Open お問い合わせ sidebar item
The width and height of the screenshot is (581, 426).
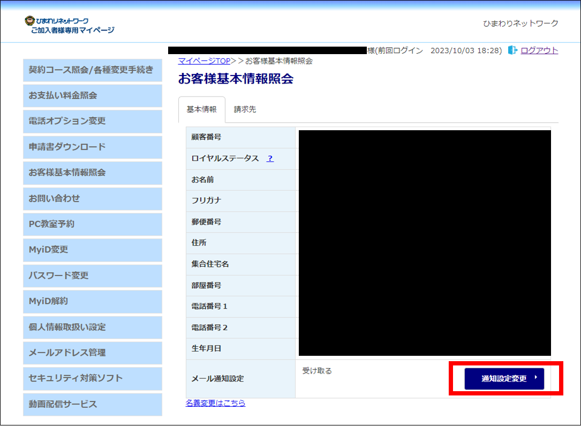click(x=93, y=199)
